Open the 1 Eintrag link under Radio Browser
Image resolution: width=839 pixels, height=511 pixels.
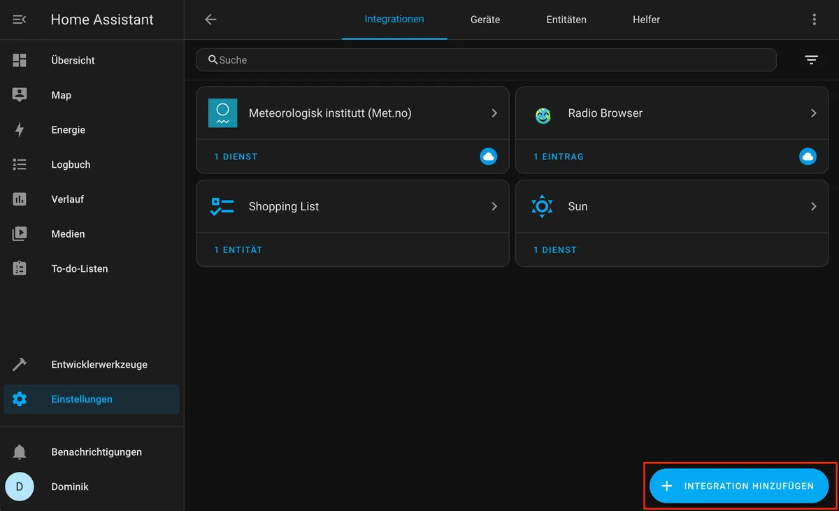[559, 157]
